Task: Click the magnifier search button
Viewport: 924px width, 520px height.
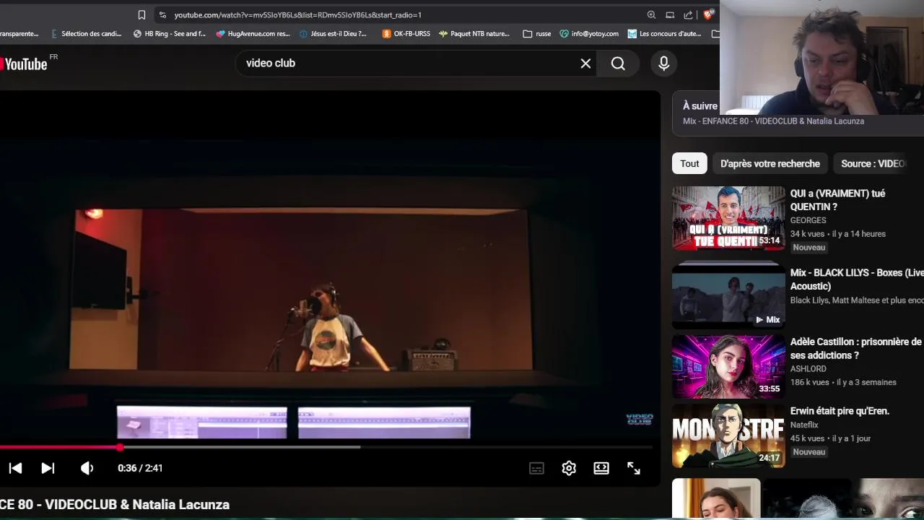Action: coord(618,64)
